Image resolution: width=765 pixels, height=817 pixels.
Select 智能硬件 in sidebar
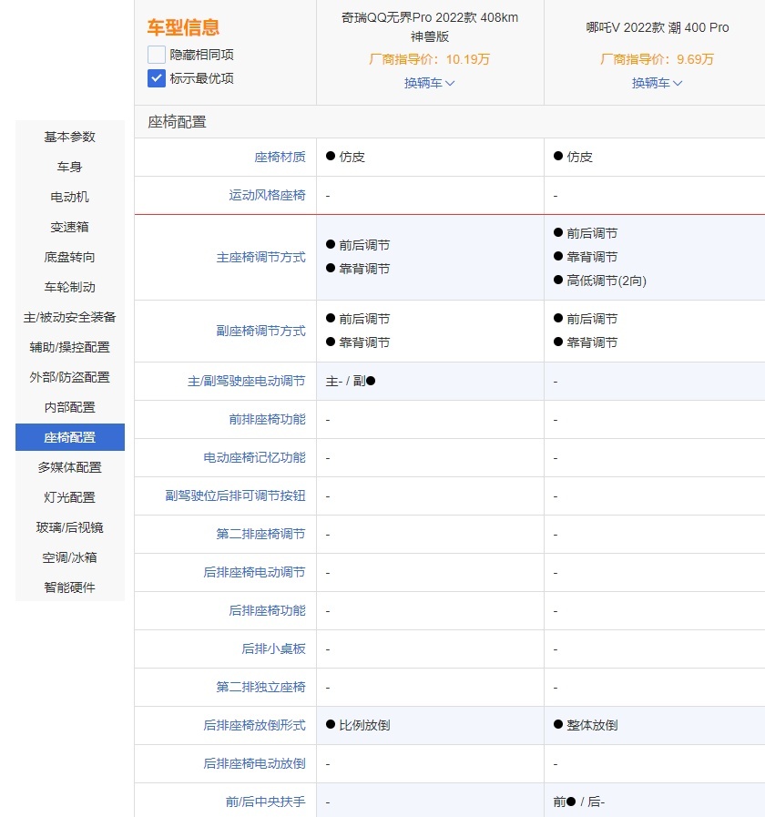tap(70, 587)
